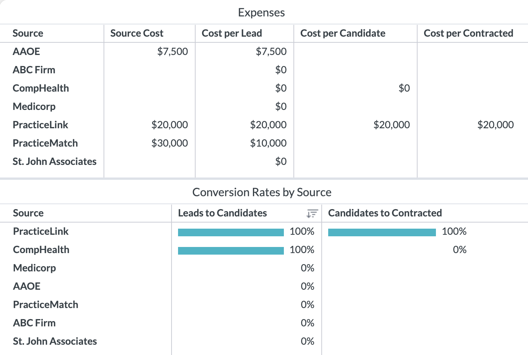The height and width of the screenshot is (355, 528).
Task: Click Medicorp cost per lead $0
Action: click(281, 106)
